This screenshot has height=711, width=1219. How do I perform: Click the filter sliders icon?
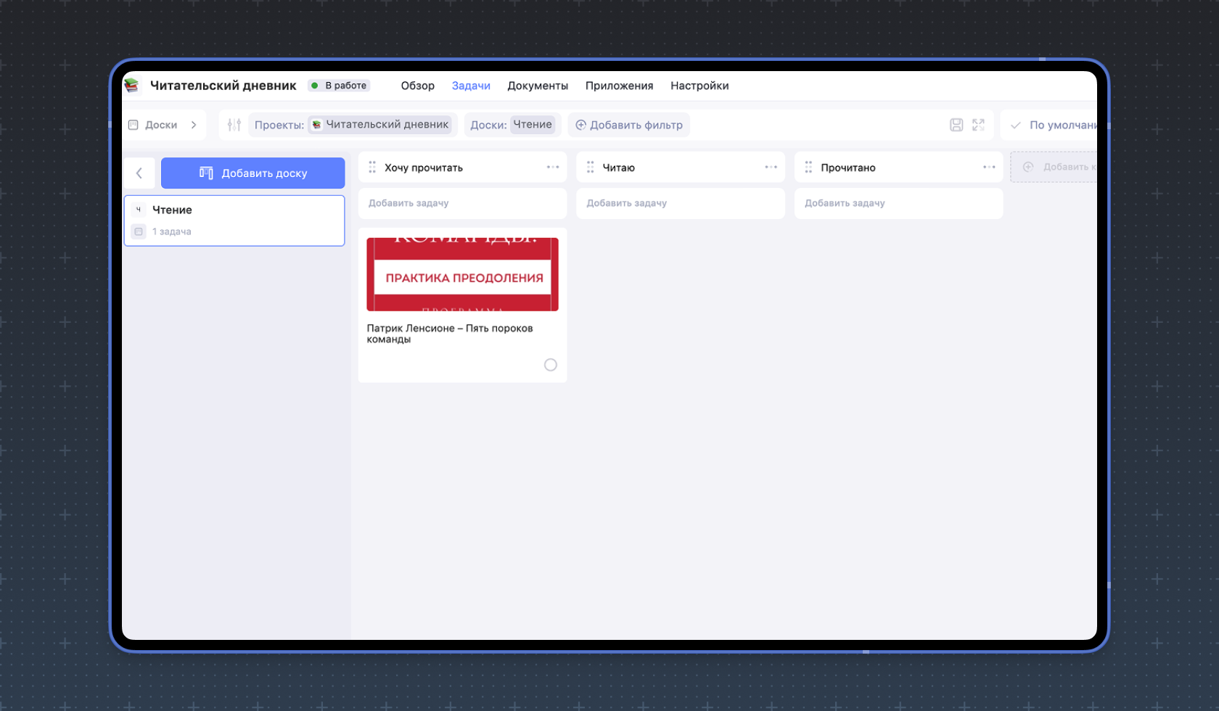tap(234, 125)
